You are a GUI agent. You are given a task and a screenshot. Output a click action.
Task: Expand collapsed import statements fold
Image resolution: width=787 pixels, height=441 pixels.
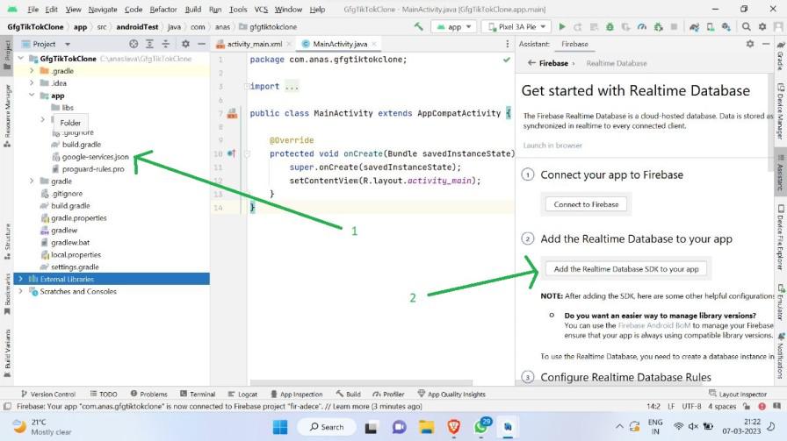tap(247, 86)
